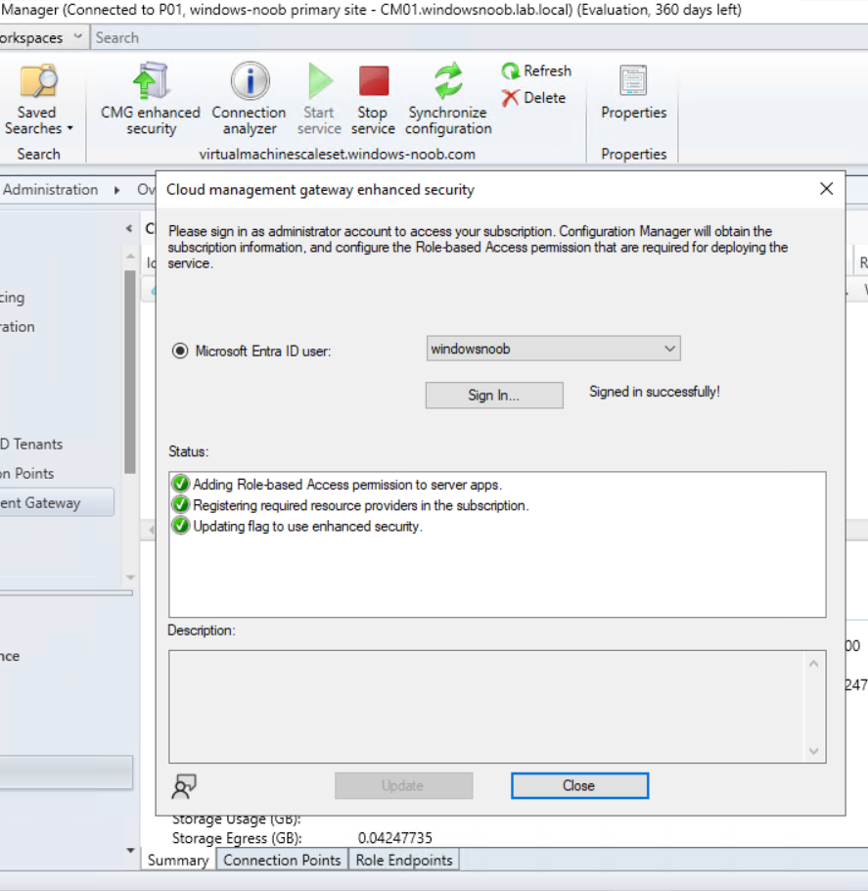
Task: Switch to the Connection Points tab
Action: pos(283,860)
